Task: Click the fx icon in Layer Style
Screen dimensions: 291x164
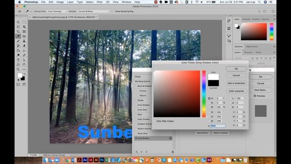Action: [137, 152]
